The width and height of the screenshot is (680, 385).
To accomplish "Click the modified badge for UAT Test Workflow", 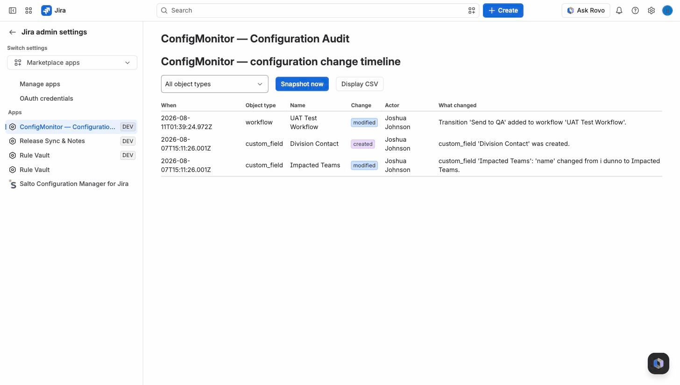I will [x=364, y=123].
